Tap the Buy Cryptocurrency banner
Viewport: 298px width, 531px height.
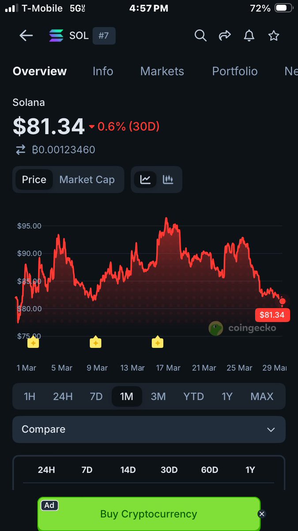pos(148,514)
